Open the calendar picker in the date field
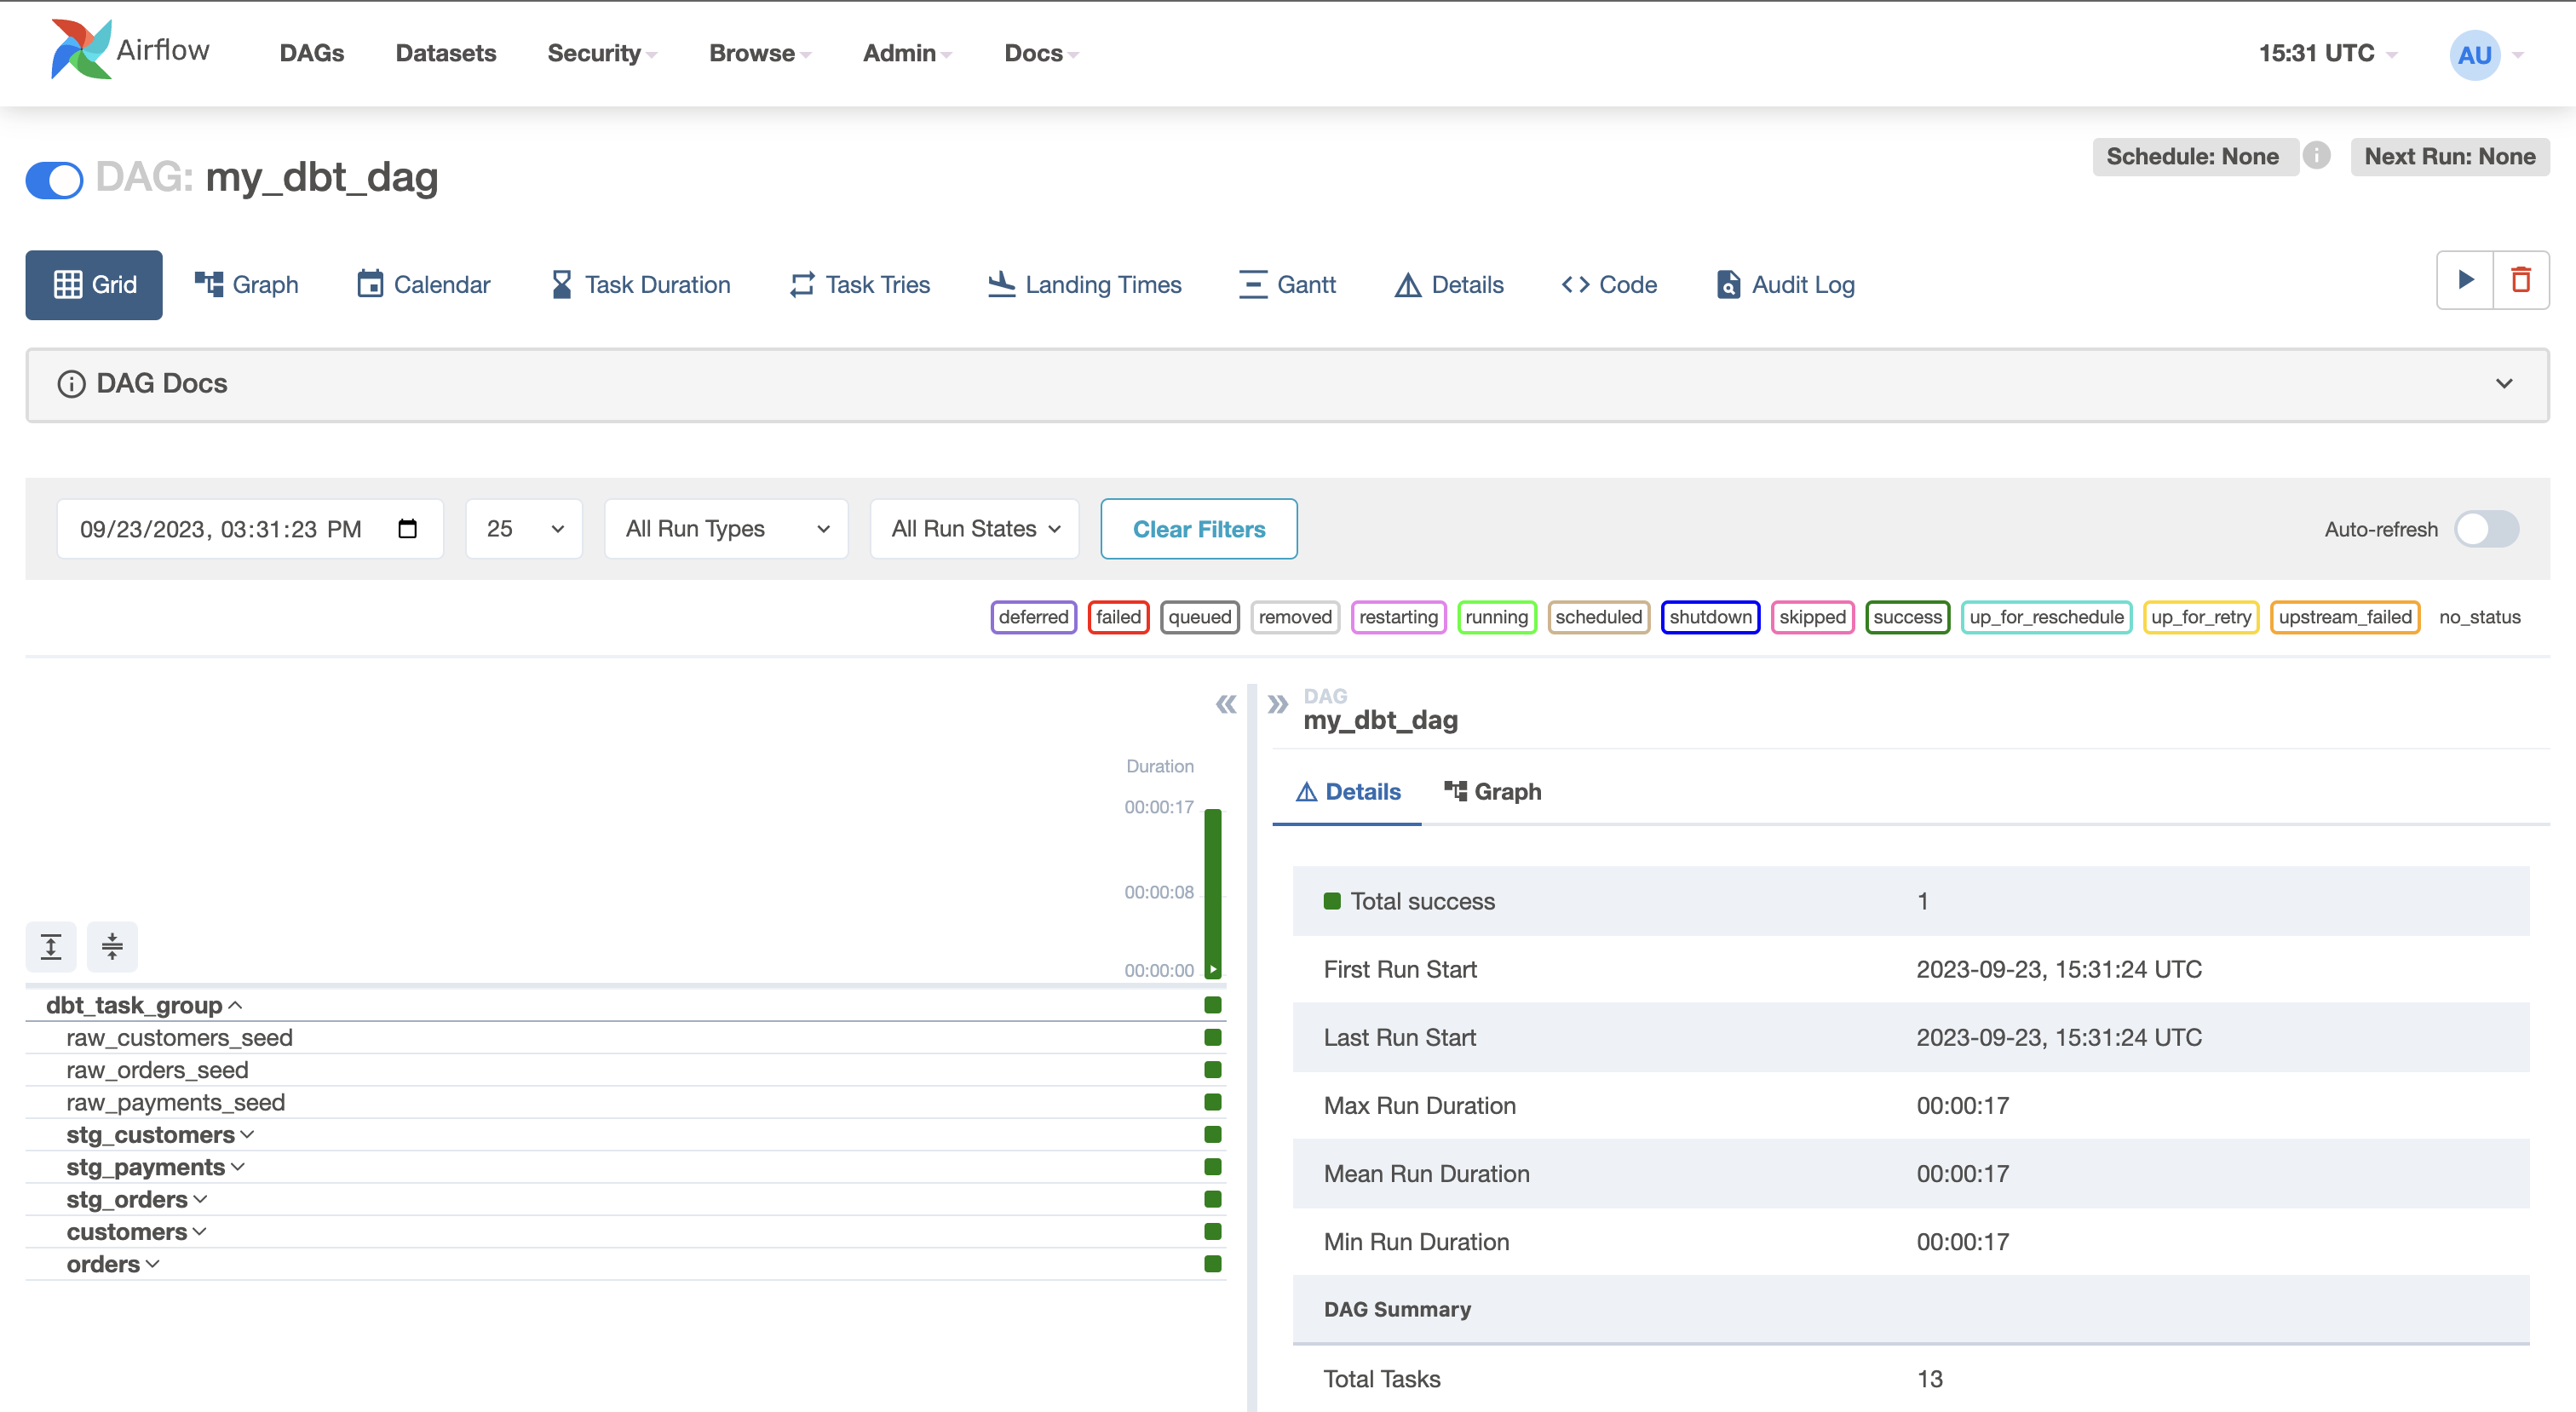Image resolution: width=2576 pixels, height=1412 pixels. 407,528
